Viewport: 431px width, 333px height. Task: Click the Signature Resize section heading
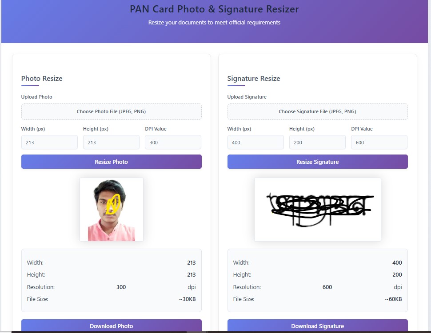254,79
